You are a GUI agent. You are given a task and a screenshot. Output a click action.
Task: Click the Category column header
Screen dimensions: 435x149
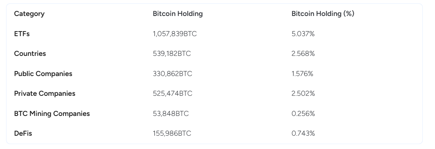pos(29,14)
